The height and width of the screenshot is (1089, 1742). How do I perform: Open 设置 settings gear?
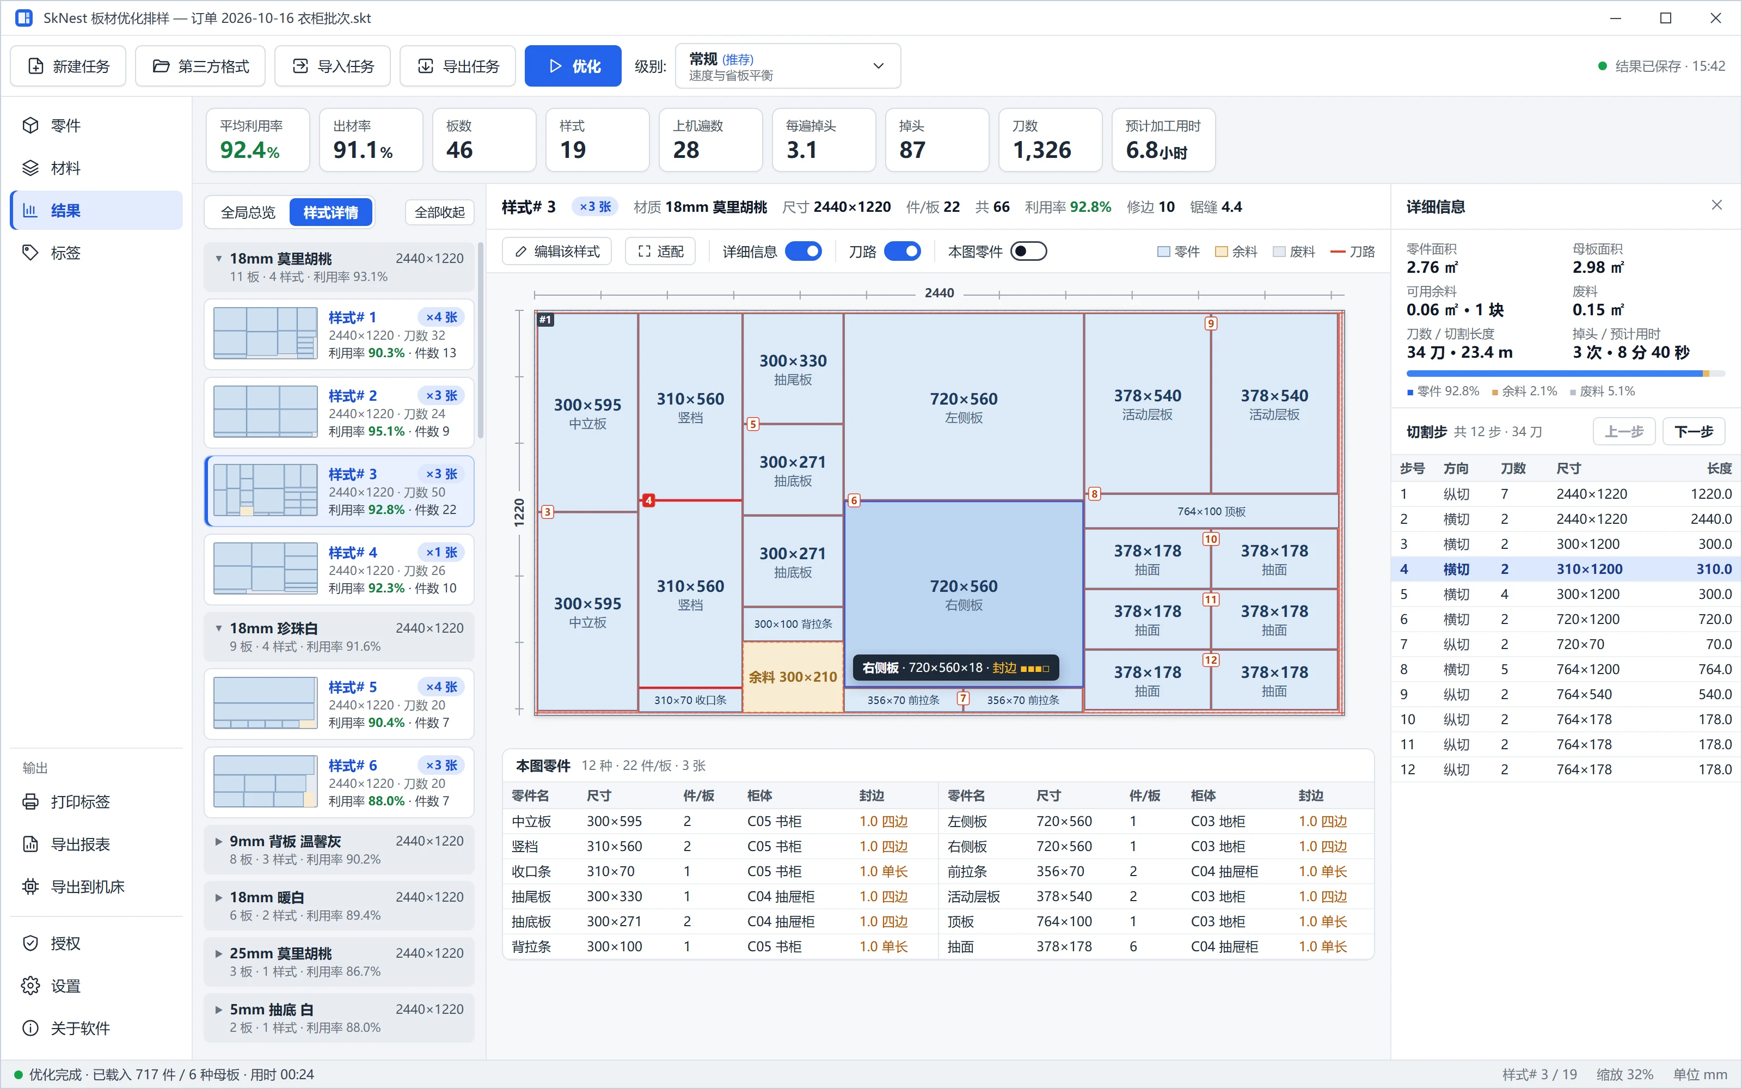96,986
